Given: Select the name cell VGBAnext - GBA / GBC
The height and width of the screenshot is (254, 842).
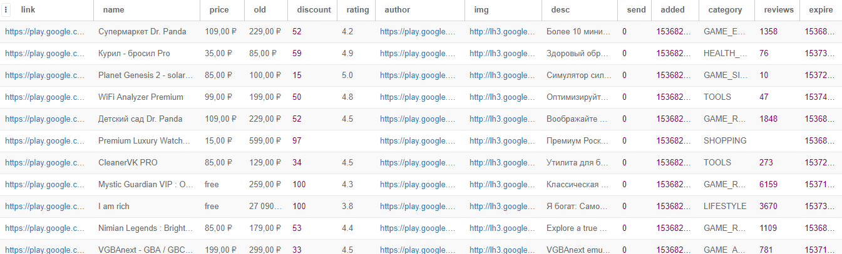Looking at the screenshot, I should coord(145,250).
